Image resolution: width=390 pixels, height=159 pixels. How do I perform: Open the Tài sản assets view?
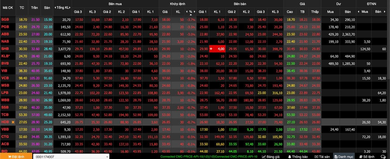click(322, 157)
